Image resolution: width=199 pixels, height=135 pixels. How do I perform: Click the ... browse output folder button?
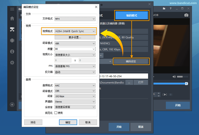click(129, 82)
